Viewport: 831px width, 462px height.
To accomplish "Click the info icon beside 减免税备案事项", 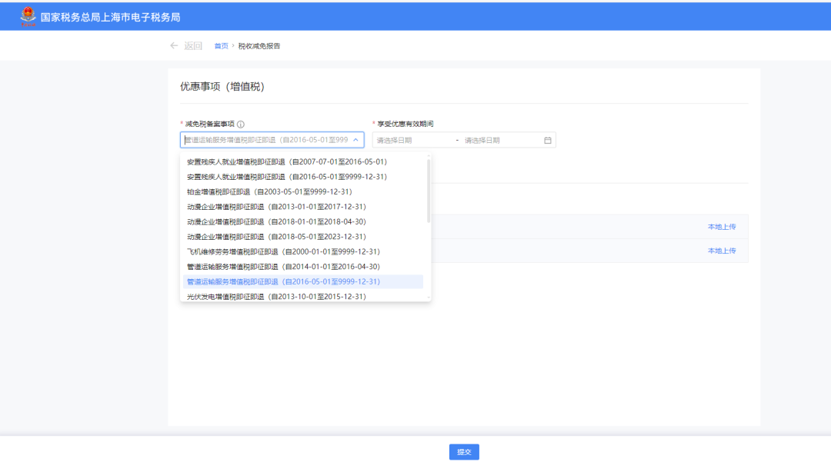I will tap(241, 125).
